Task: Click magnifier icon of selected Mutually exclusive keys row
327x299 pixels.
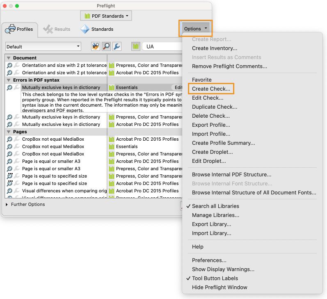Action: (x=9, y=88)
